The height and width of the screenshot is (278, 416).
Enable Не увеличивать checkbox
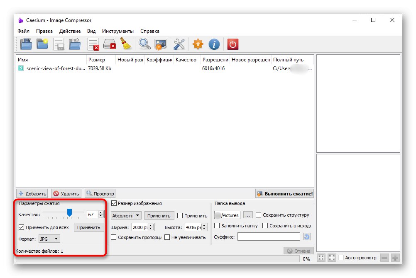point(167,237)
